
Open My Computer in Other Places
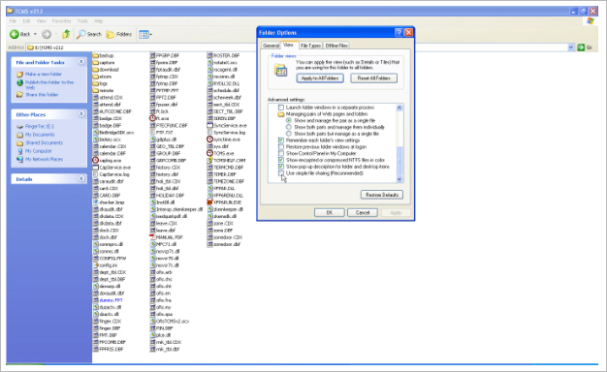pos(39,151)
